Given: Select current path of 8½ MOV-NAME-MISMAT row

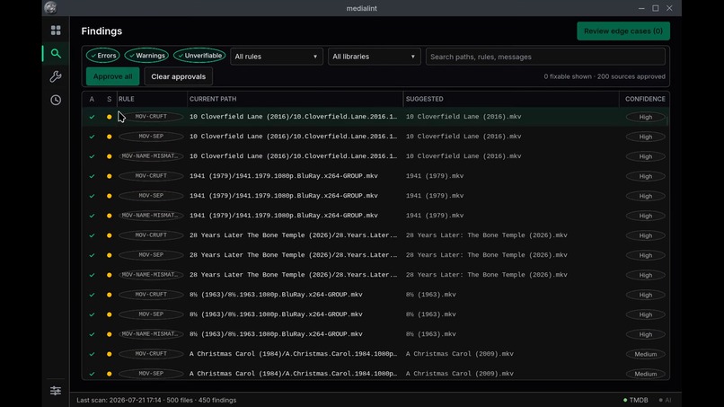Looking at the screenshot, I should click(x=276, y=334).
